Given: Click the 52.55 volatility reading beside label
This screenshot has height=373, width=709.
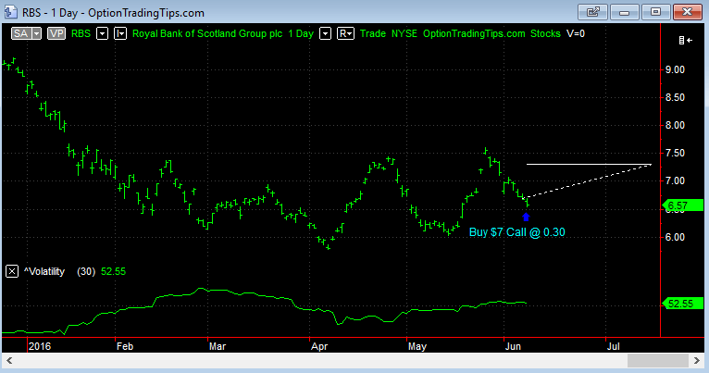Looking at the screenshot, I should [x=114, y=271].
